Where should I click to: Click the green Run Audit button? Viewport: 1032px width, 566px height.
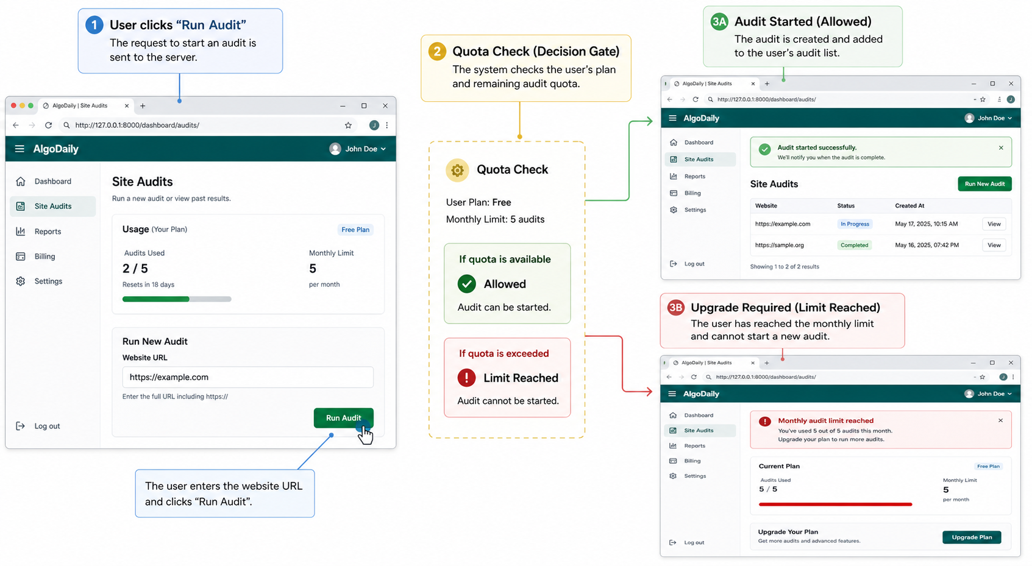coord(343,418)
